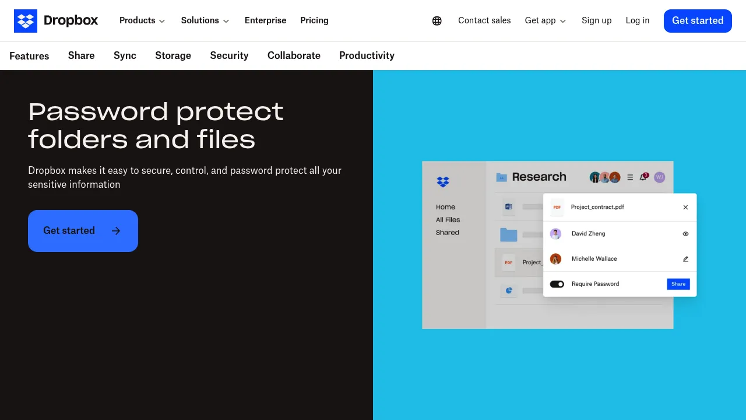The height and width of the screenshot is (420, 746).
Task: Click the Dropbox logo icon
Action: click(x=26, y=21)
